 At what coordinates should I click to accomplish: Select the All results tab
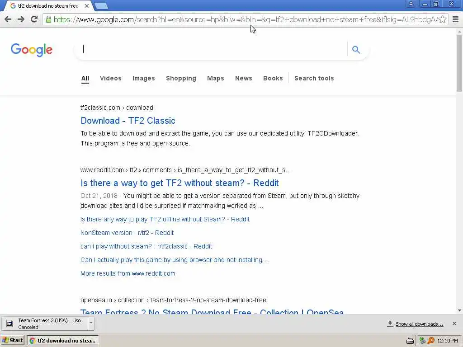[85, 79]
